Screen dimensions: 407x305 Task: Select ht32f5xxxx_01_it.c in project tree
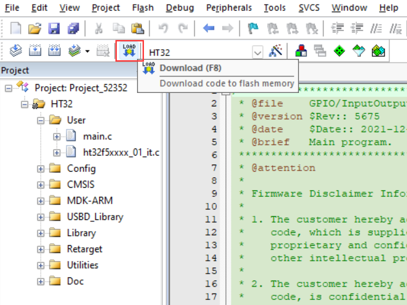tap(118, 152)
